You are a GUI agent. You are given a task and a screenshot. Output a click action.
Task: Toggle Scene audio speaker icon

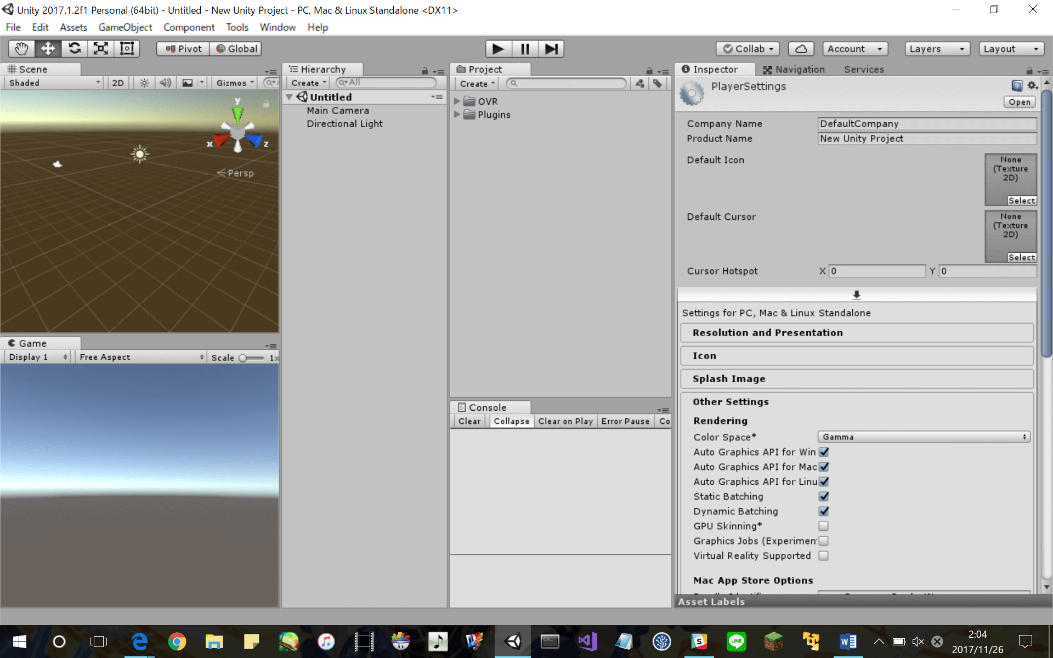coord(165,83)
